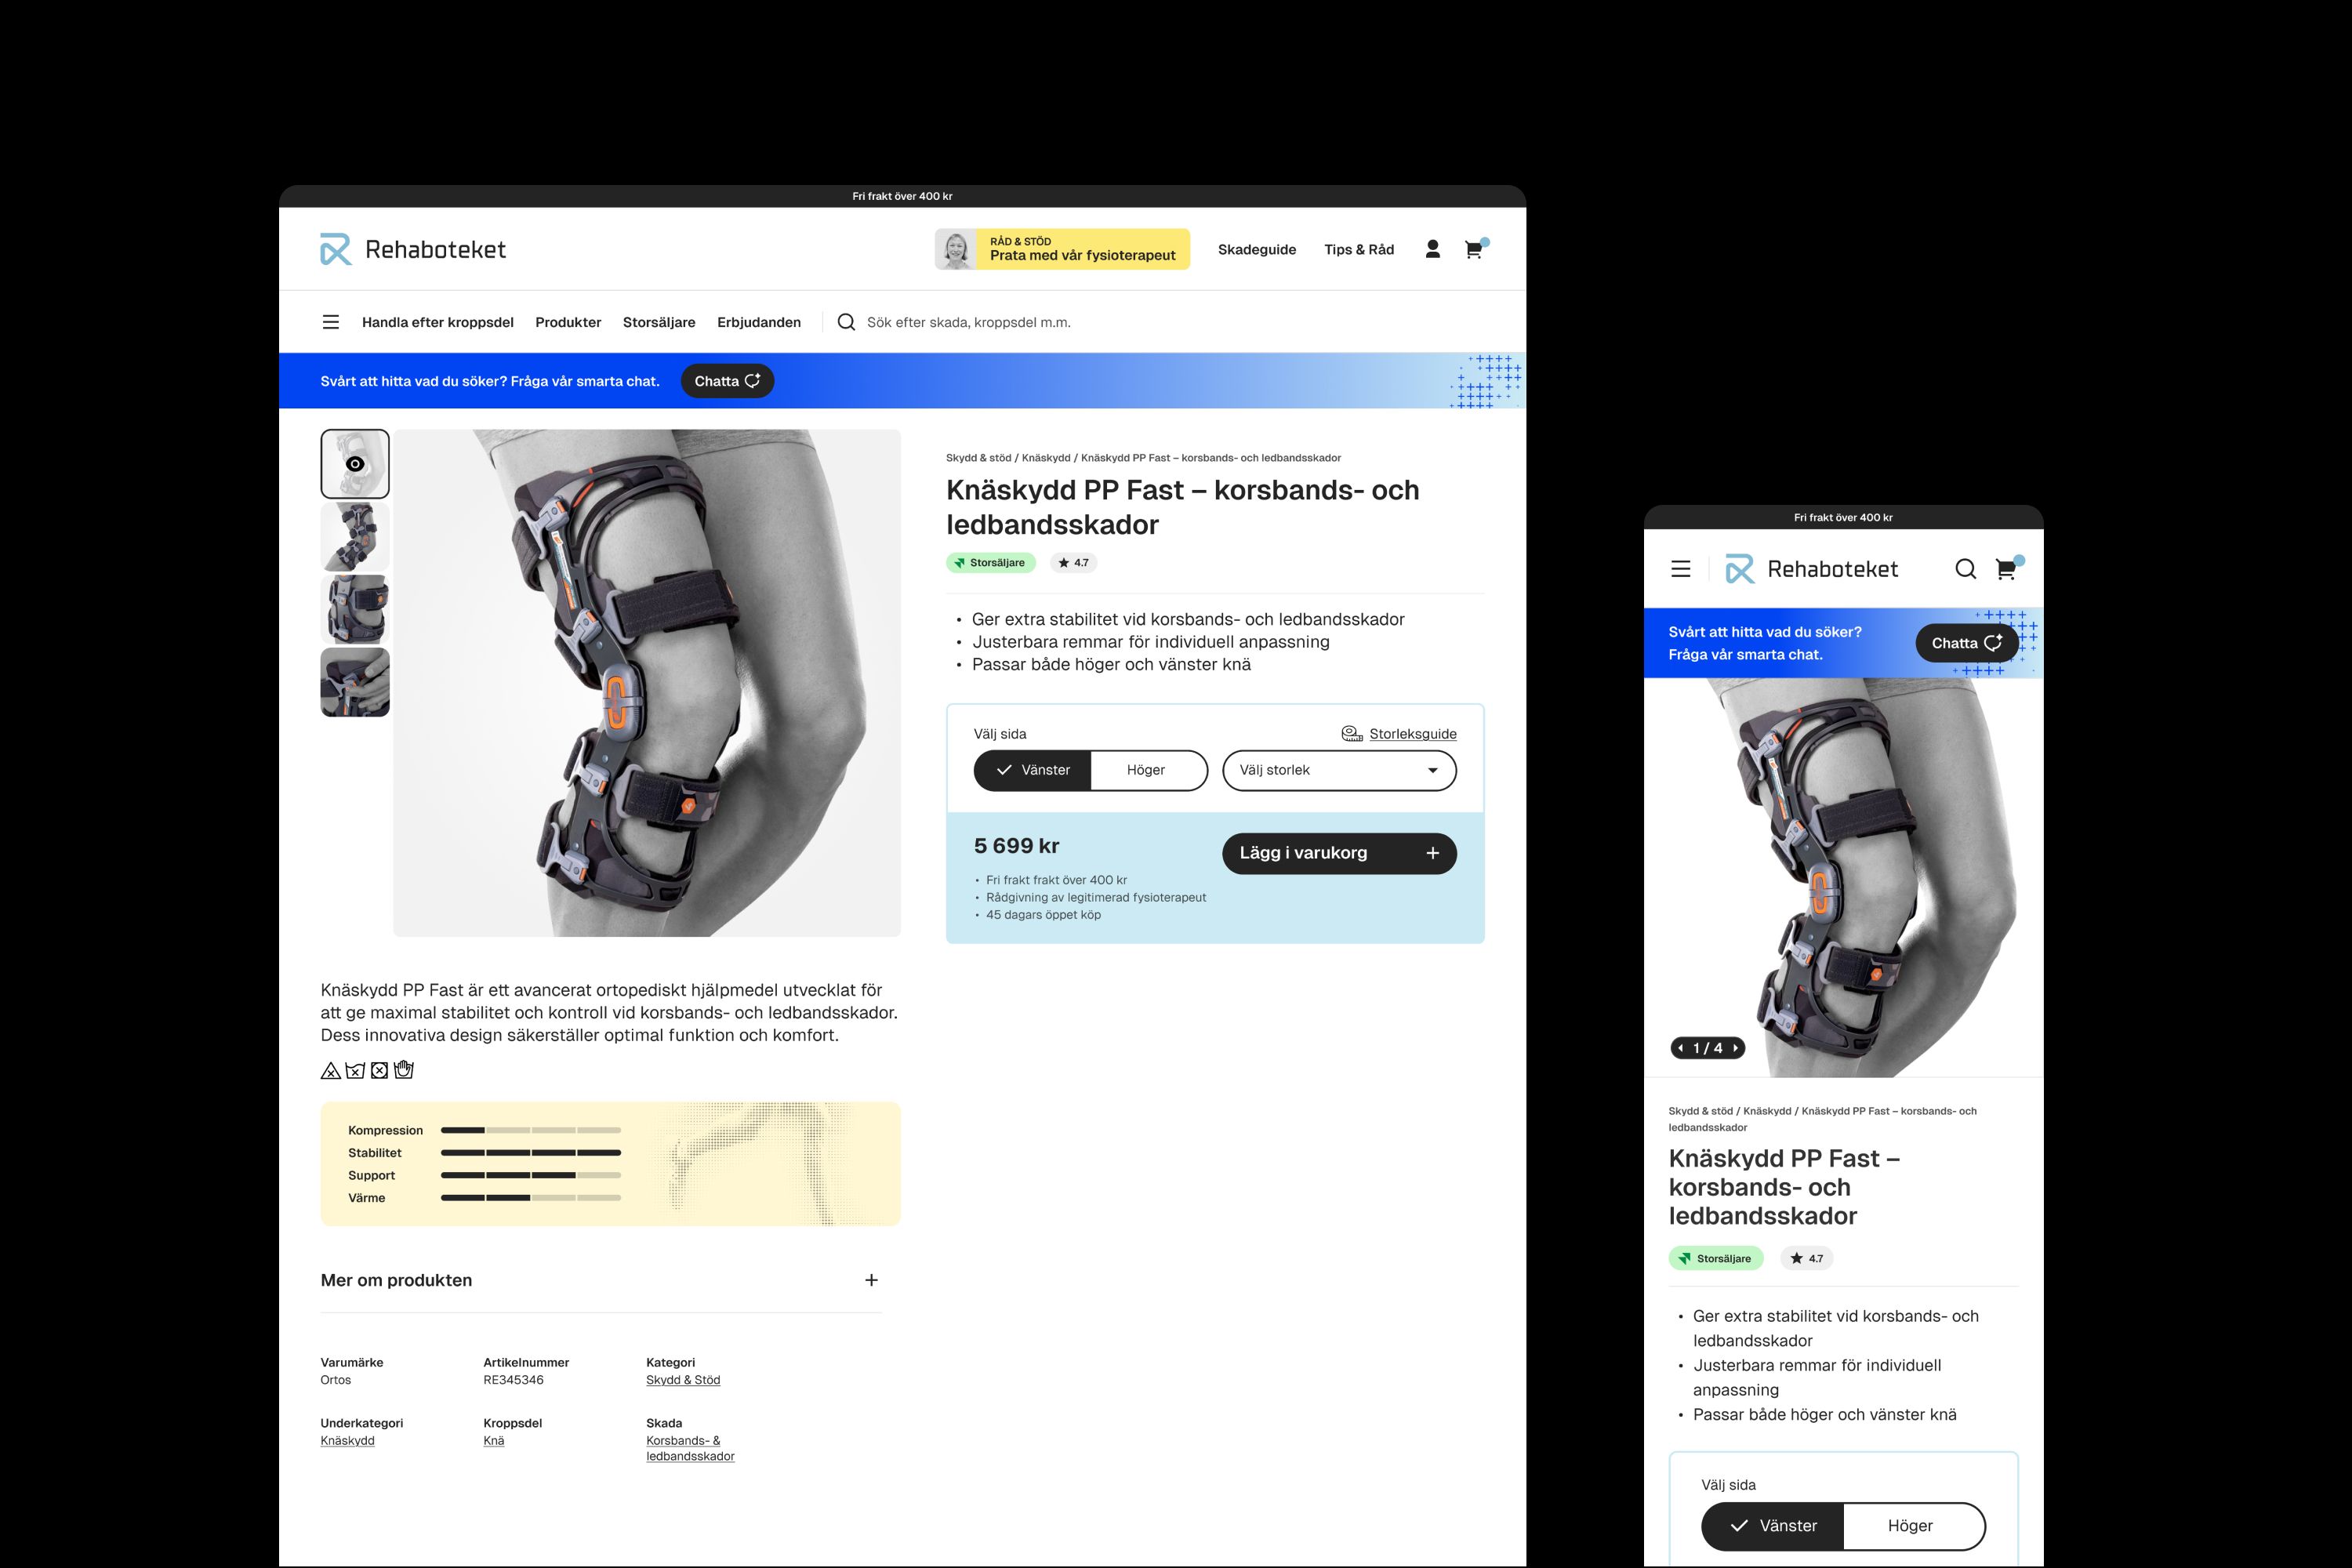Click the main desktop product image

tap(647, 683)
